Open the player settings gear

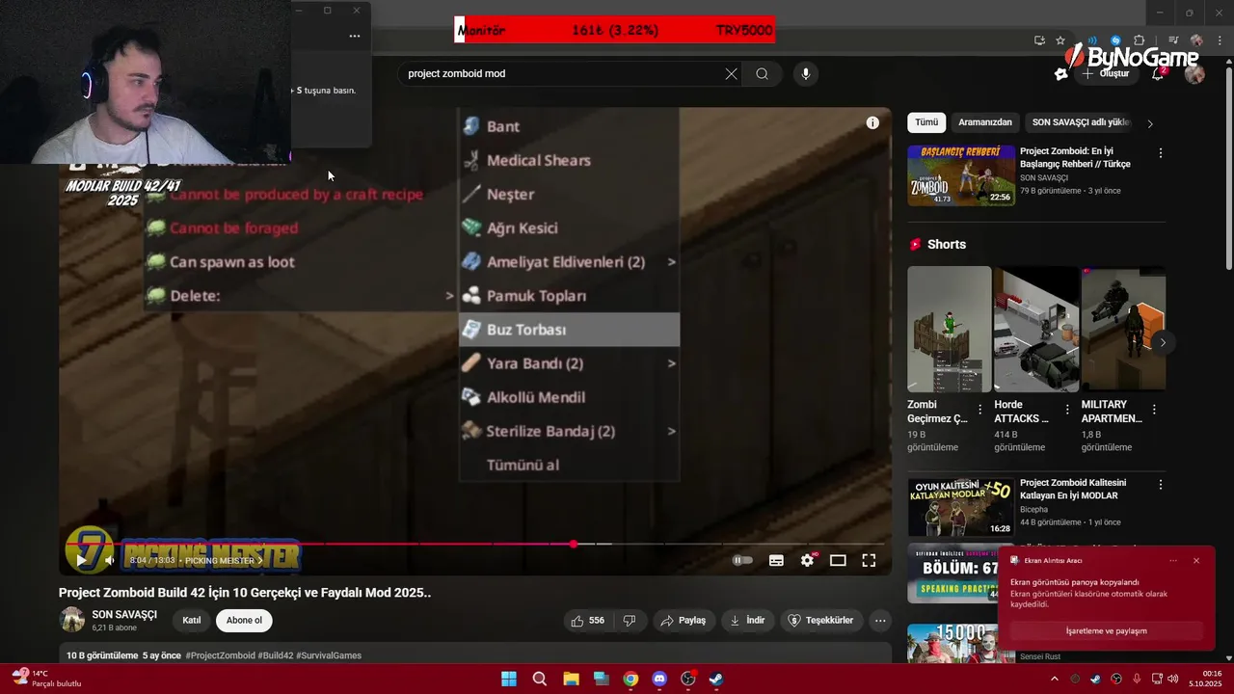(808, 560)
